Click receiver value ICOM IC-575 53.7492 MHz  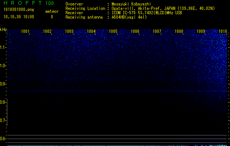(x=147, y=13)
